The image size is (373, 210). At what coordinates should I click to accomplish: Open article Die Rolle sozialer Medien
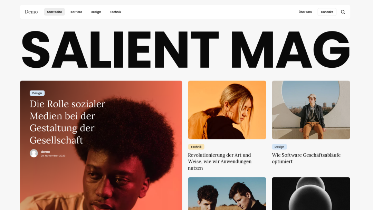click(68, 122)
